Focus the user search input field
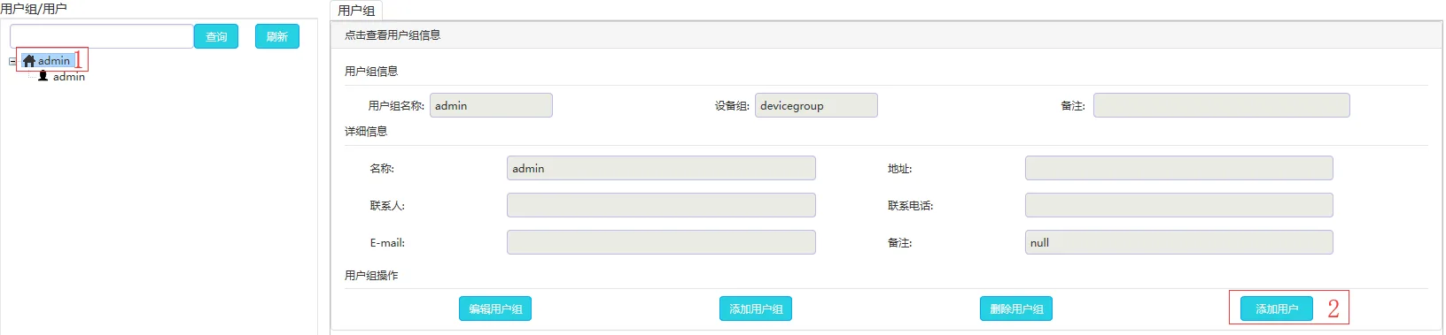This screenshot has width=1446, height=335. click(x=101, y=36)
